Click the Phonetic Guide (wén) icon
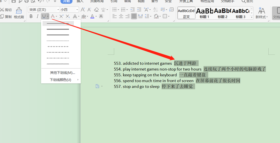 click(103, 10)
